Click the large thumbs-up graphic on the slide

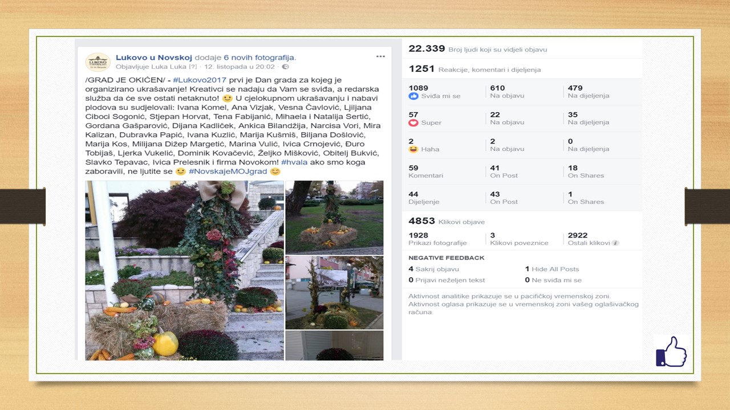point(671,351)
